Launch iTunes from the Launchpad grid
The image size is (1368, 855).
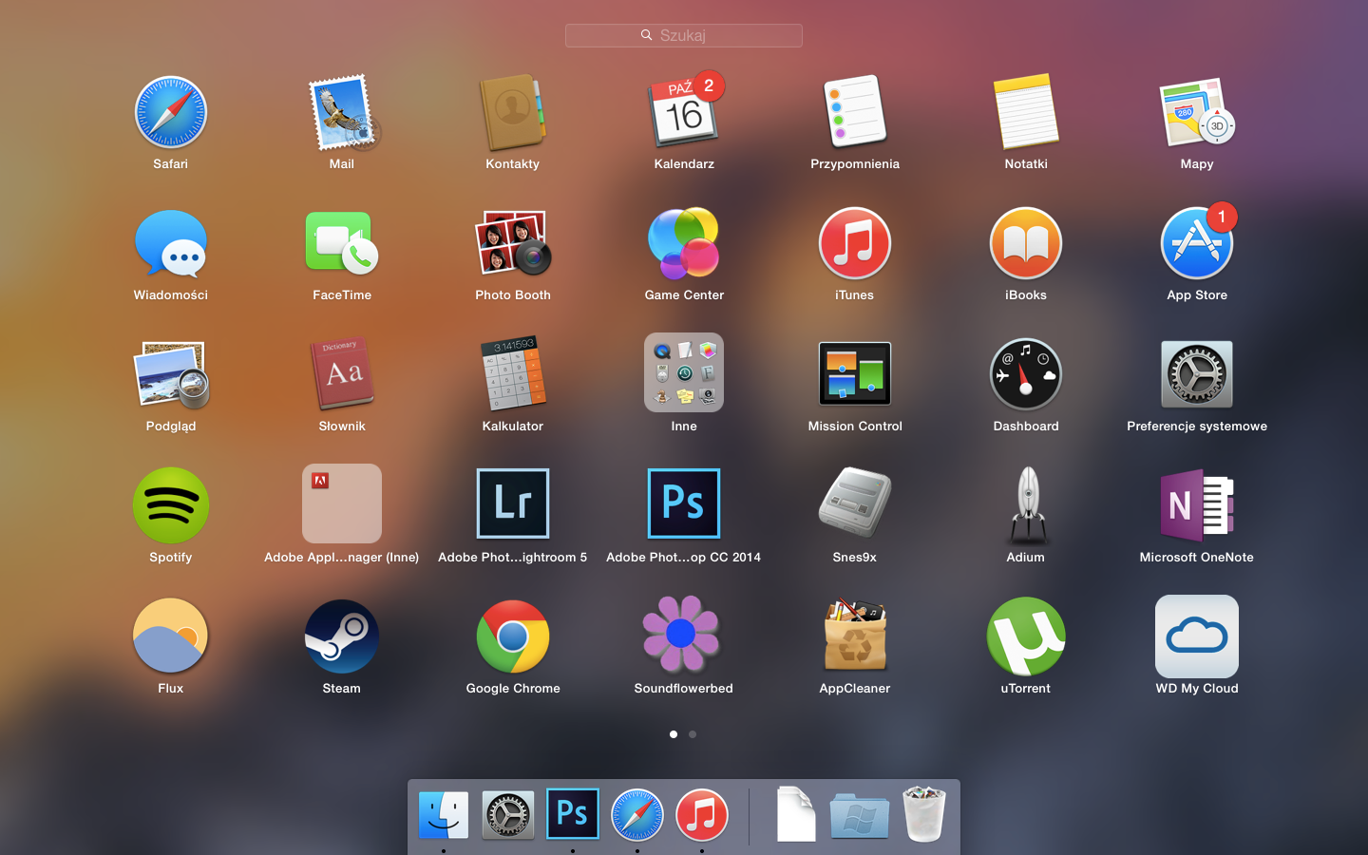[x=855, y=244]
